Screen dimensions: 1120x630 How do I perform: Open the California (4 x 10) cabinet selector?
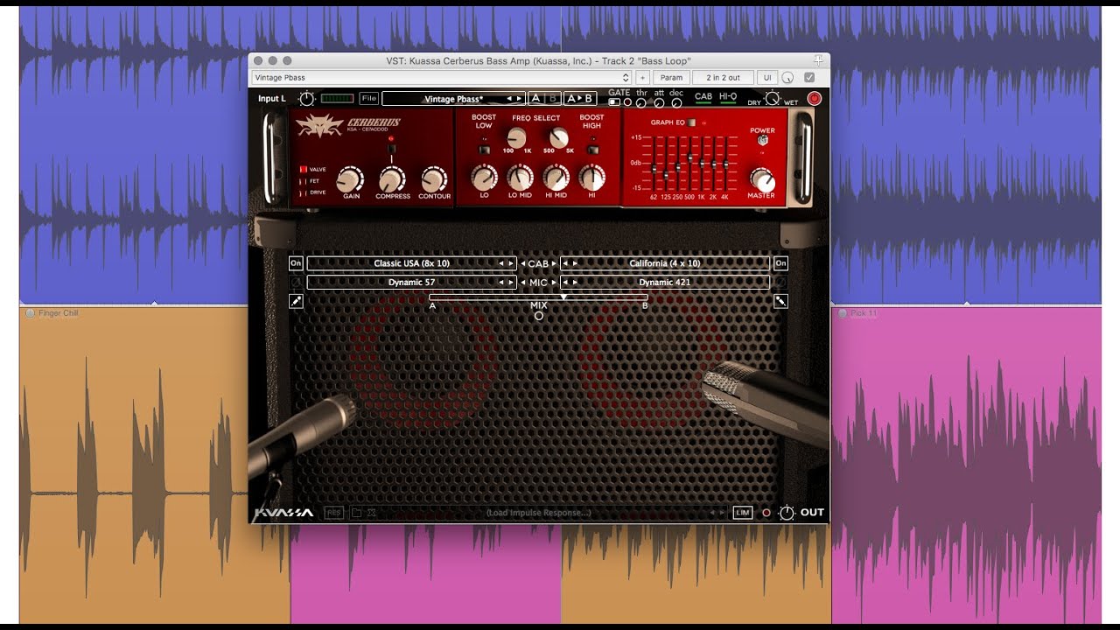point(665,263)
